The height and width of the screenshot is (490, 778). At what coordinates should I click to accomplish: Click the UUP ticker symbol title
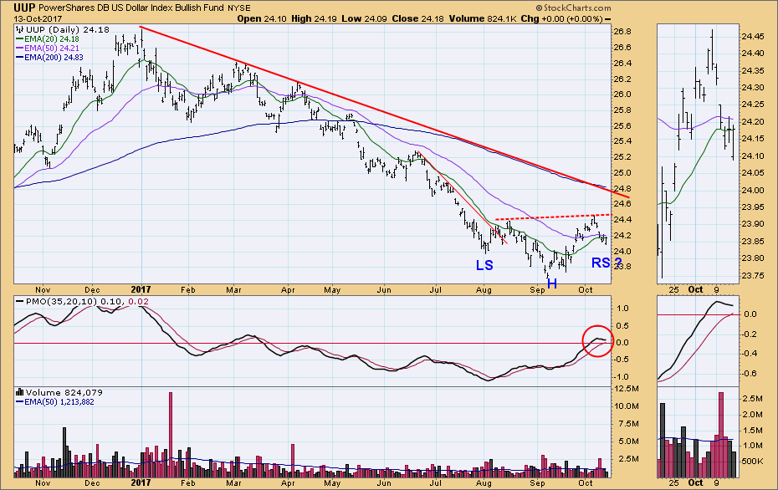pos(24,8)
